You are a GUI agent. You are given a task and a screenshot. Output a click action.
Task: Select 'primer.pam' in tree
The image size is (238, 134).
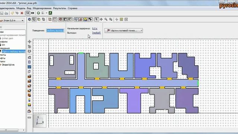coord(7,38)
